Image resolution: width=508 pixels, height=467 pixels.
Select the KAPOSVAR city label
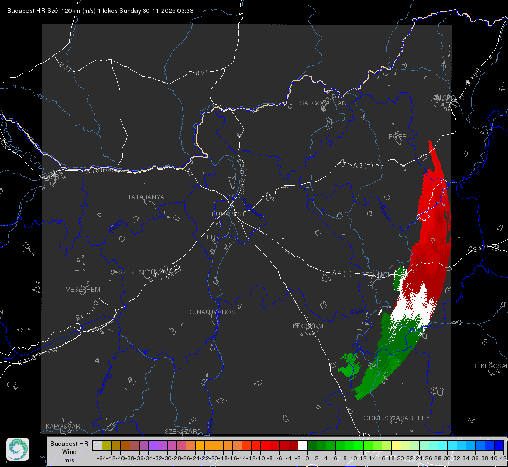coord(63,426)
